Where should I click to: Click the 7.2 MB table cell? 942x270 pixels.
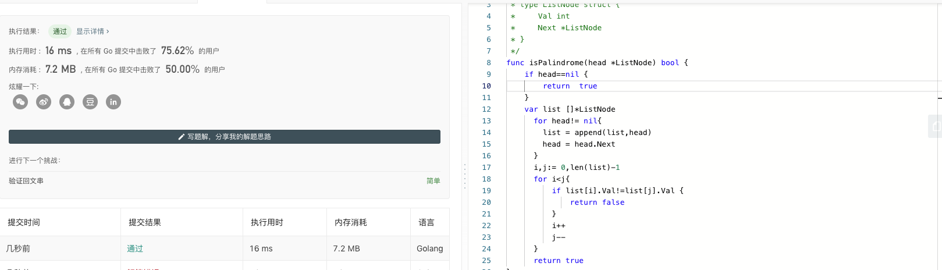(347, 248)
